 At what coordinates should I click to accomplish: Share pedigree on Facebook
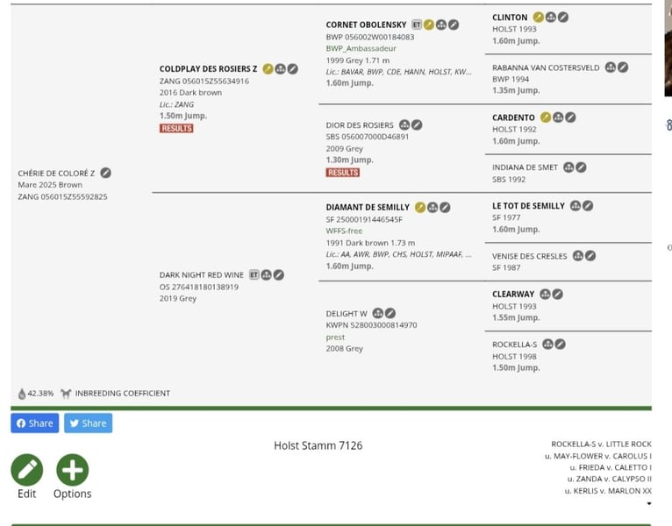[35, 423]
